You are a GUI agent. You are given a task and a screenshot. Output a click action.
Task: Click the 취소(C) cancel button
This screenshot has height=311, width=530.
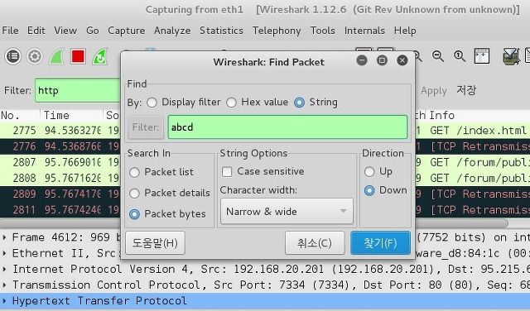coord(315,243)
